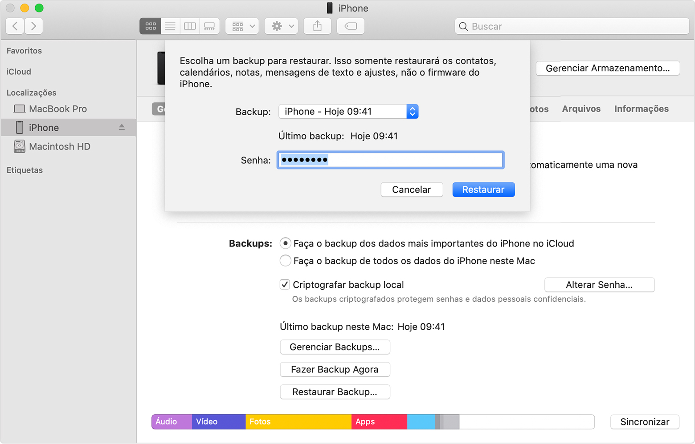Viewport: 695px width, 444px height.
Task: Toggle Criptografar backup local checkbox
Action: (285, 285)
